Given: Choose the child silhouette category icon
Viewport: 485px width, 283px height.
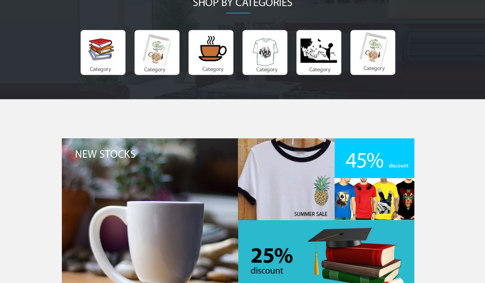Looking at the screenshot, I should click(318, 51).
